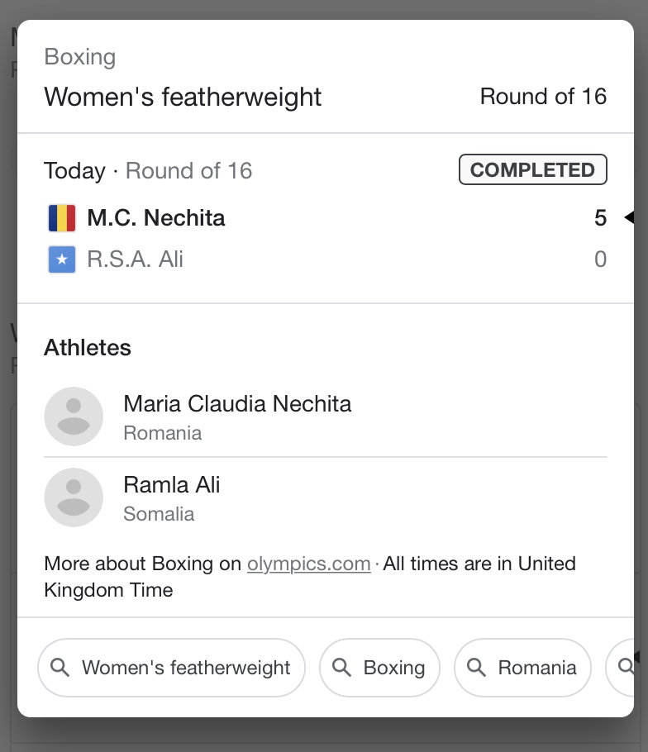Open the olympics.com link
The width and height of the screenshot is (648, 752).
point(308,564)
